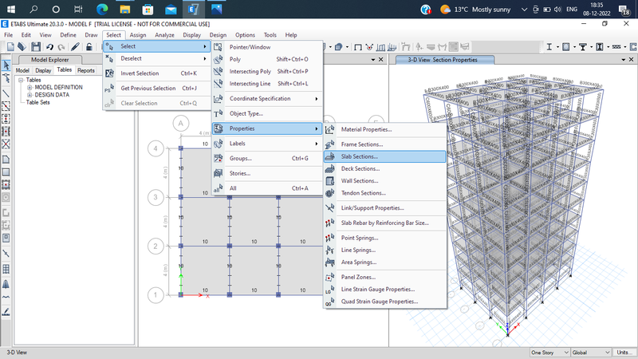Choose Intersecting Poly selection mode

point(267,72)
